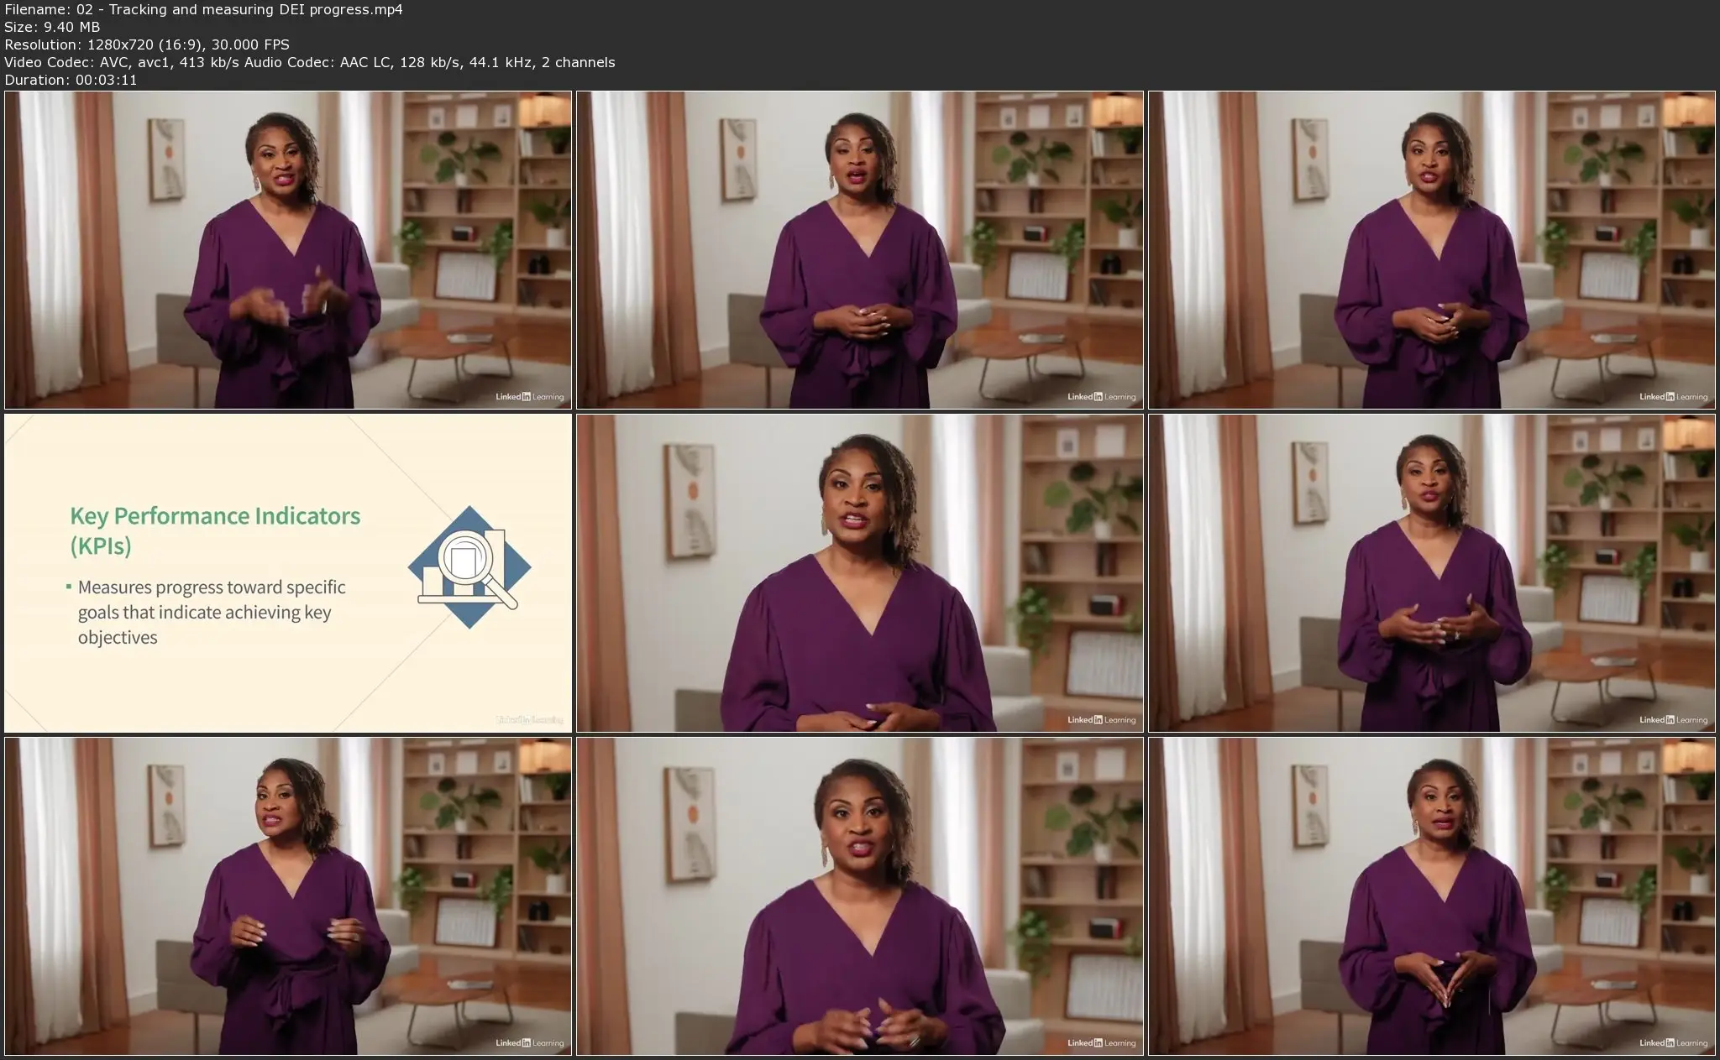
Task: Open the bottom-row left video frame thumbnail
Action: (288, 896)
